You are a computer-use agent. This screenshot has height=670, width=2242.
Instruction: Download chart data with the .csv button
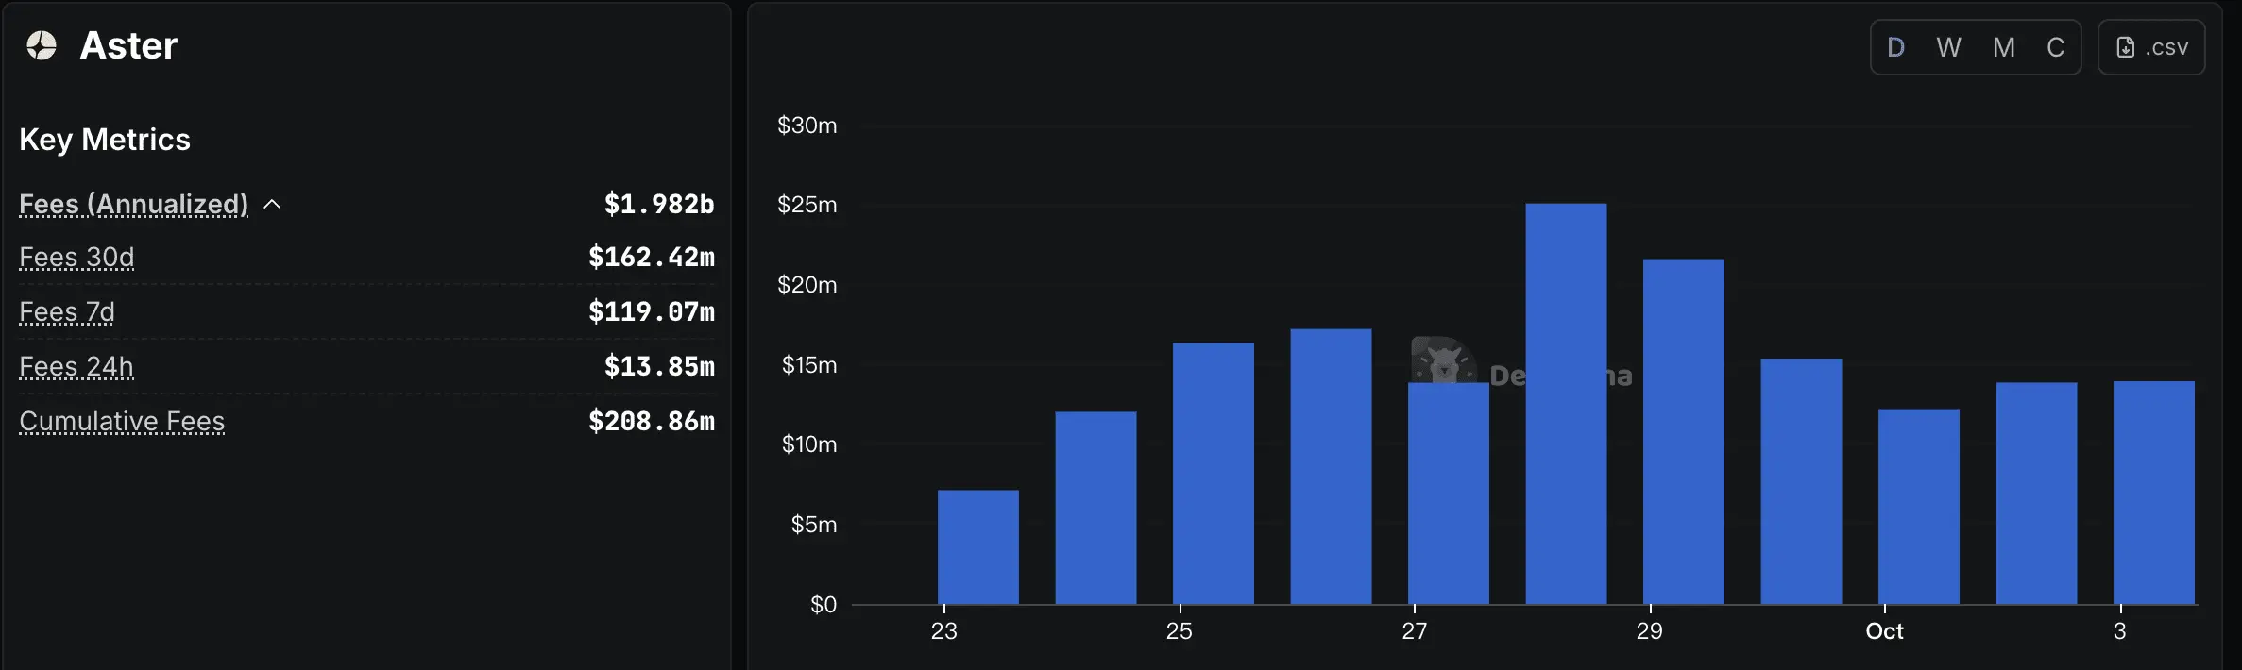pyautogui.click(x=2151, y=47)
